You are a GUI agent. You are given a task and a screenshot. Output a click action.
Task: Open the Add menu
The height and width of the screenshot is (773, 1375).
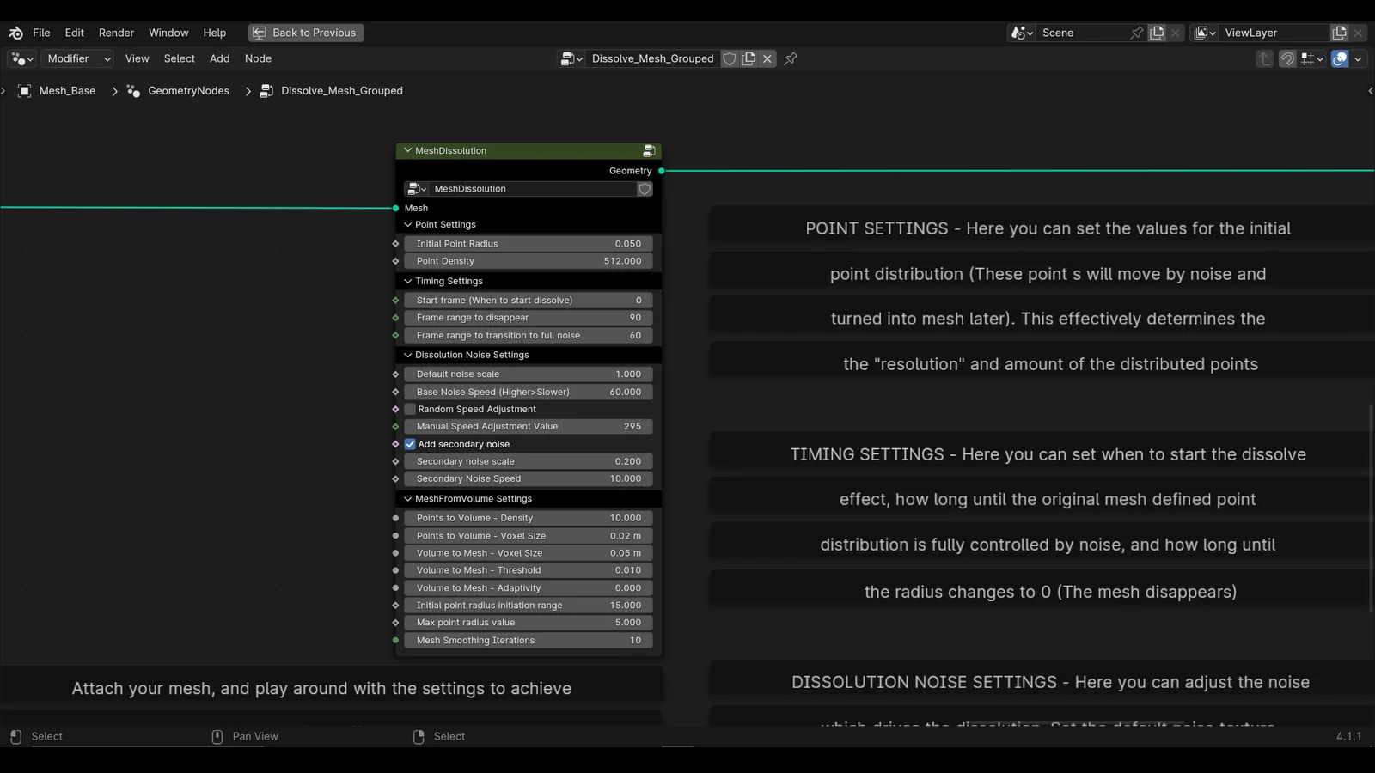(219, 58)
